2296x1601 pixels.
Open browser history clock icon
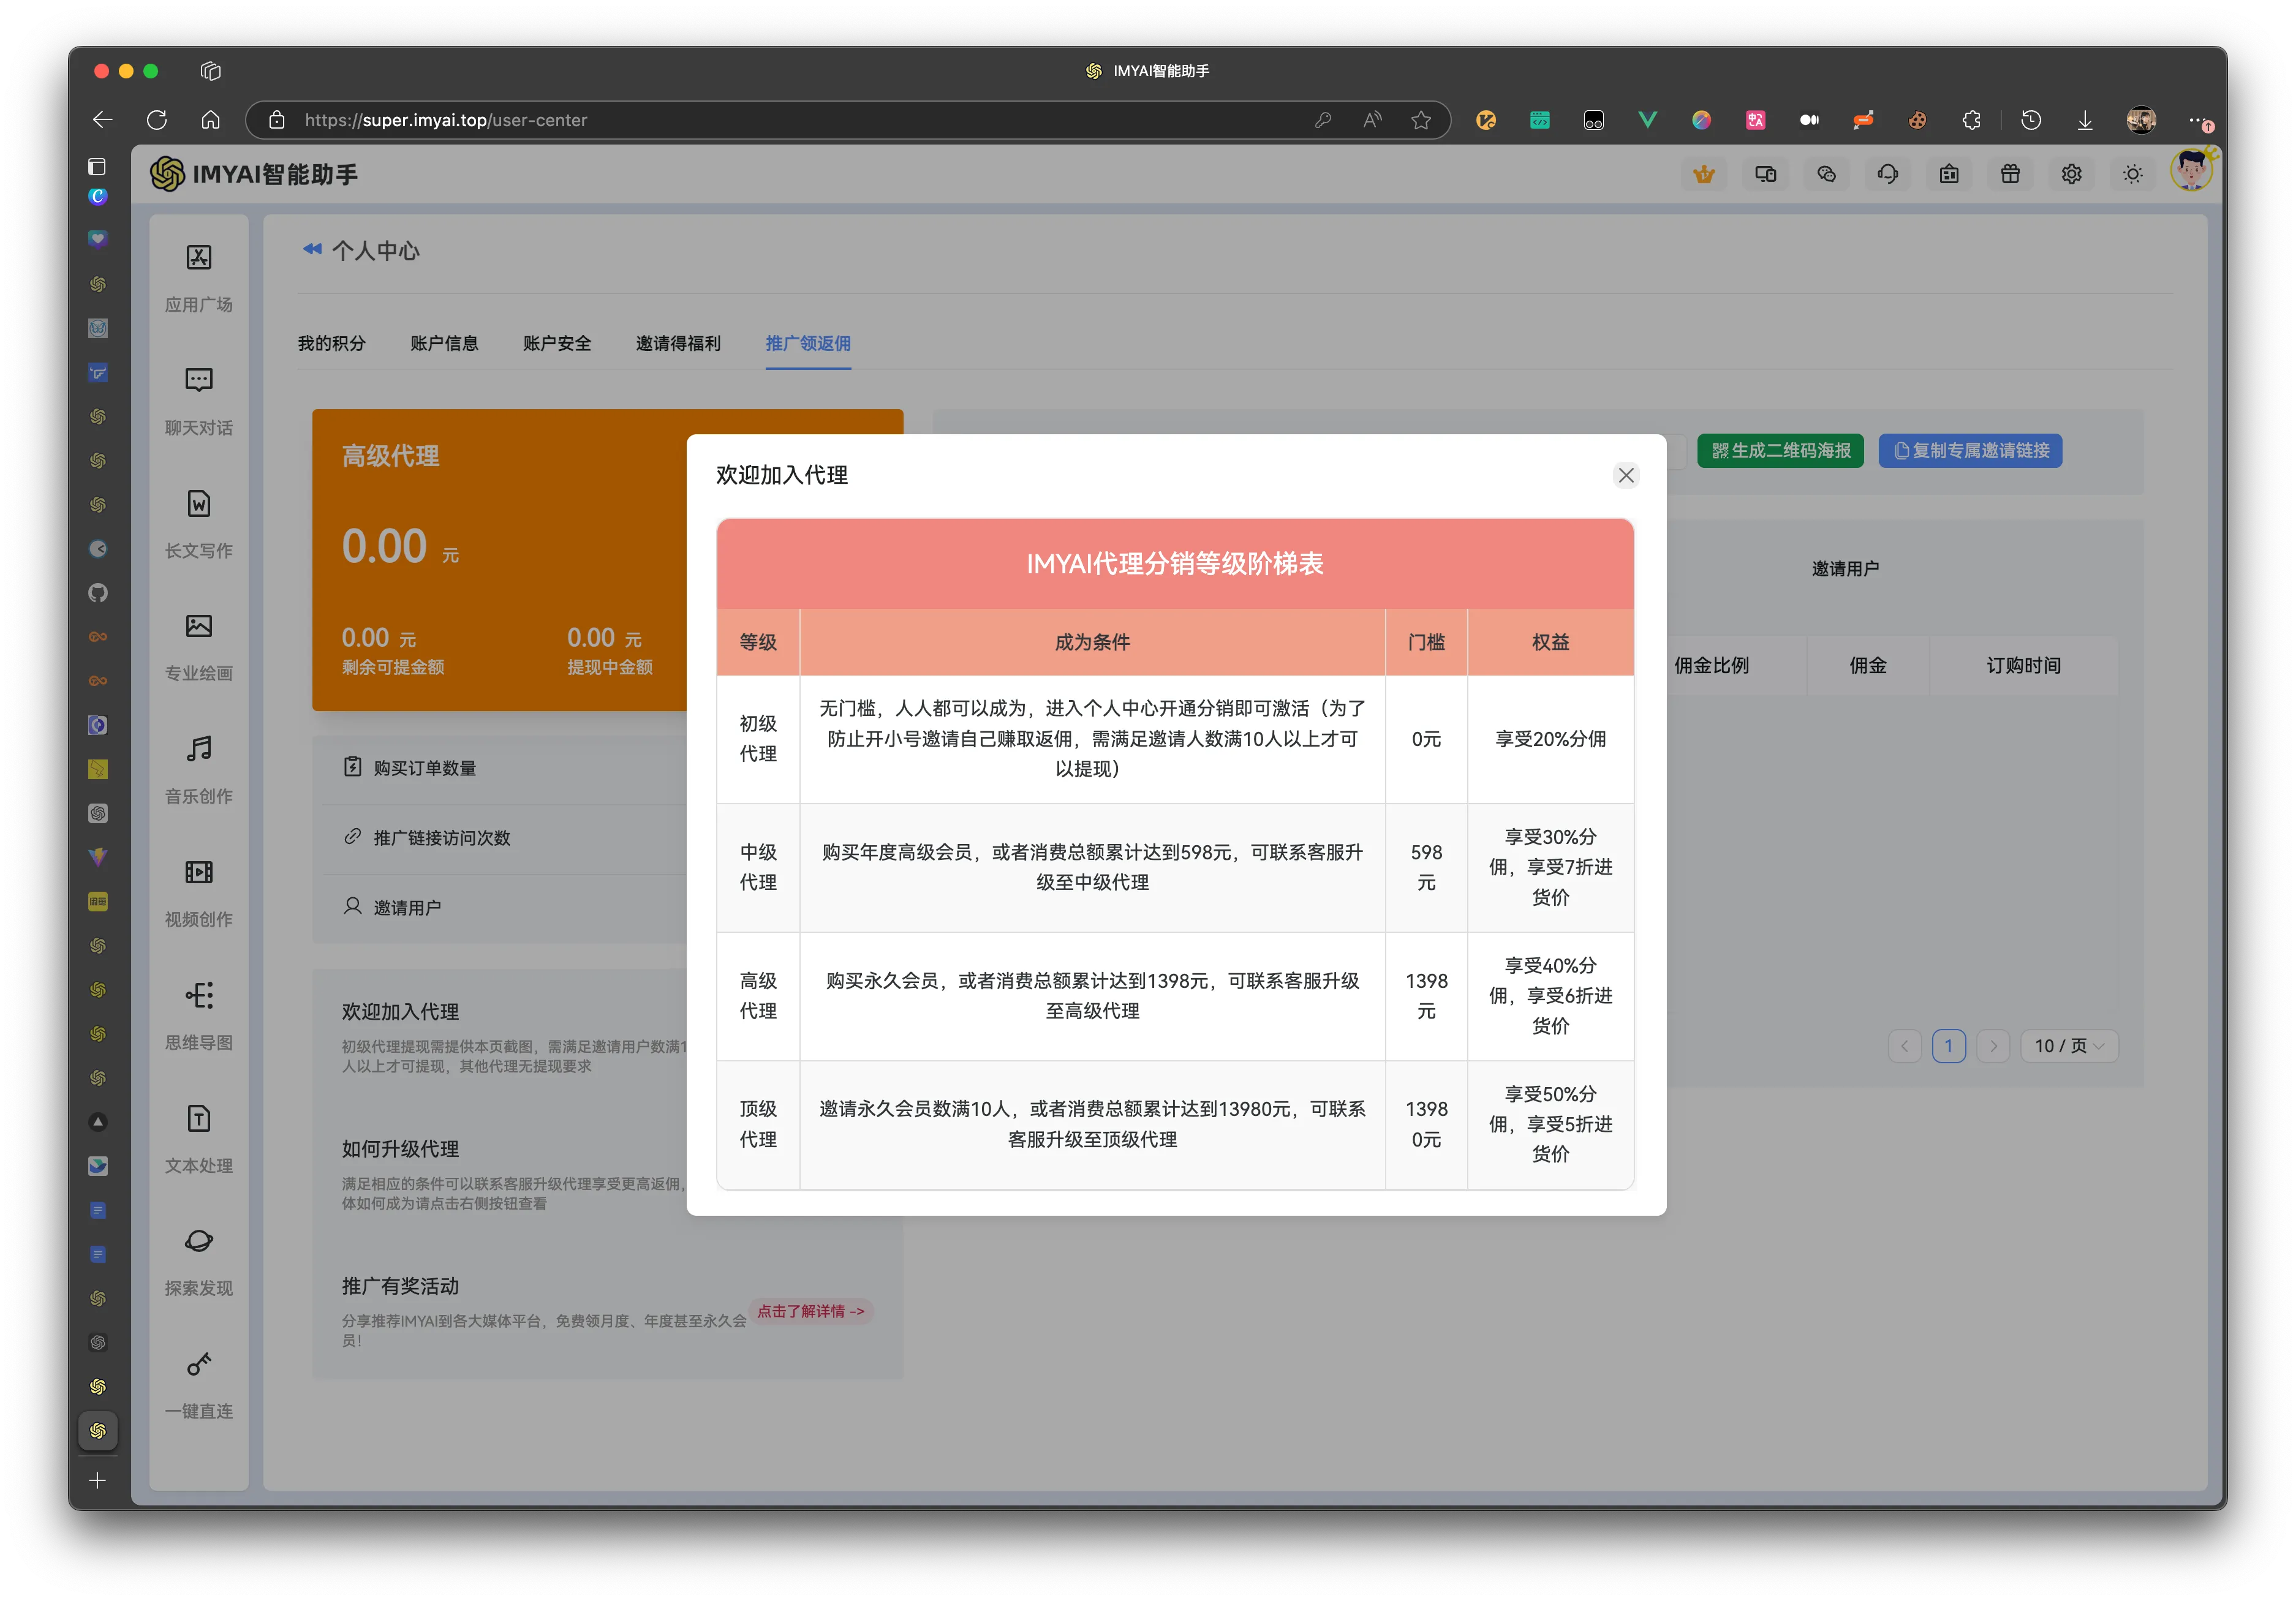[2031, 120]
